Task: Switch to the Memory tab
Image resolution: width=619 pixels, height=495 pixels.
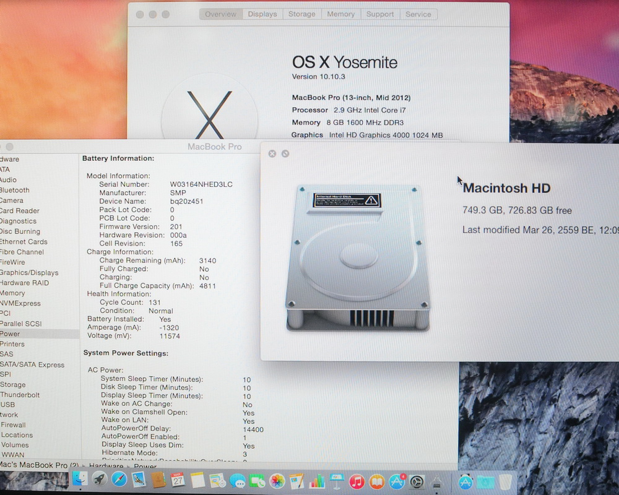Action: click(340, 14)
